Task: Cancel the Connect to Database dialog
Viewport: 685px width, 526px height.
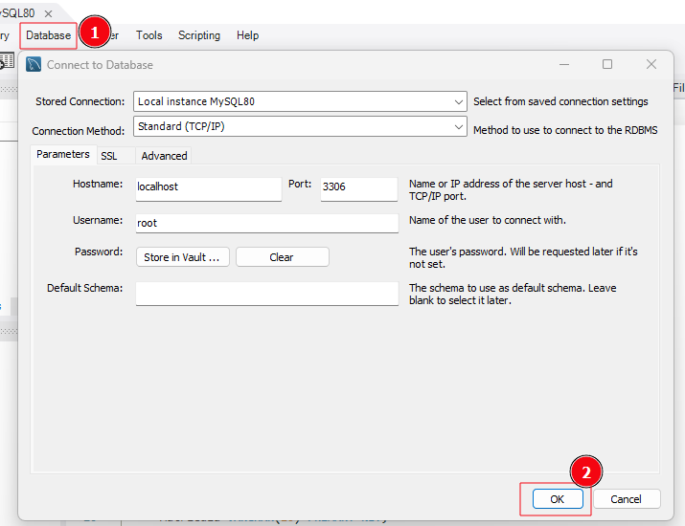Action: [x=627, y=499]
